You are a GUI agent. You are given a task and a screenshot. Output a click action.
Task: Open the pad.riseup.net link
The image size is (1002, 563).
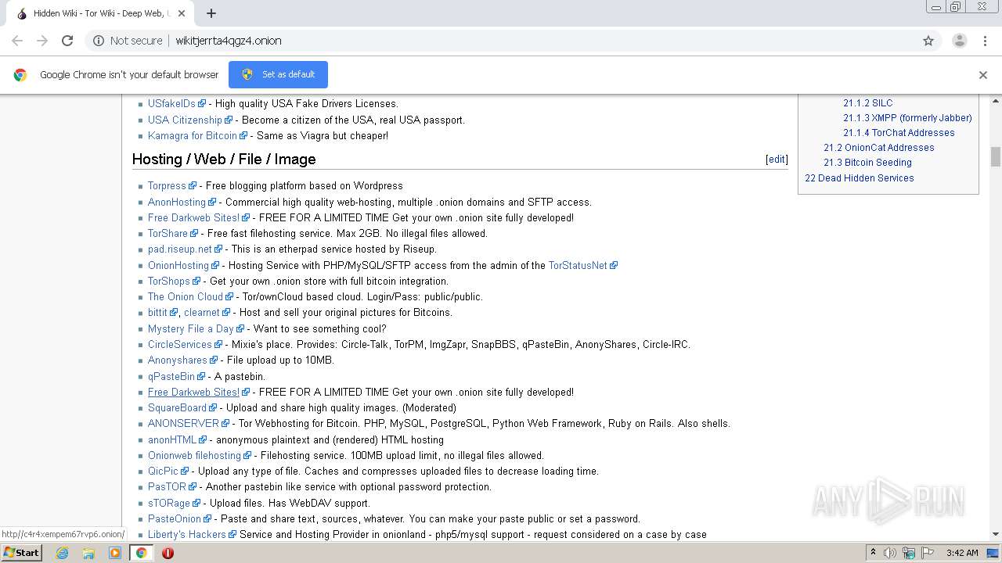click(x=180, y=249)
